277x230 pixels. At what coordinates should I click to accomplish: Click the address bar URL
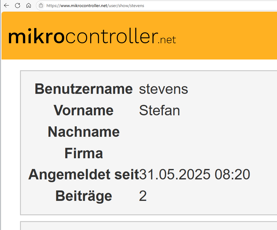[95, 6]
